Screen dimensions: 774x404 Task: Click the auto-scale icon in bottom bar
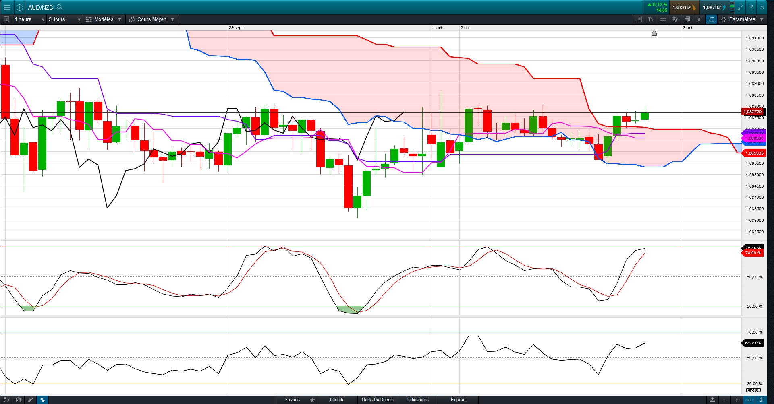(712, 400)
